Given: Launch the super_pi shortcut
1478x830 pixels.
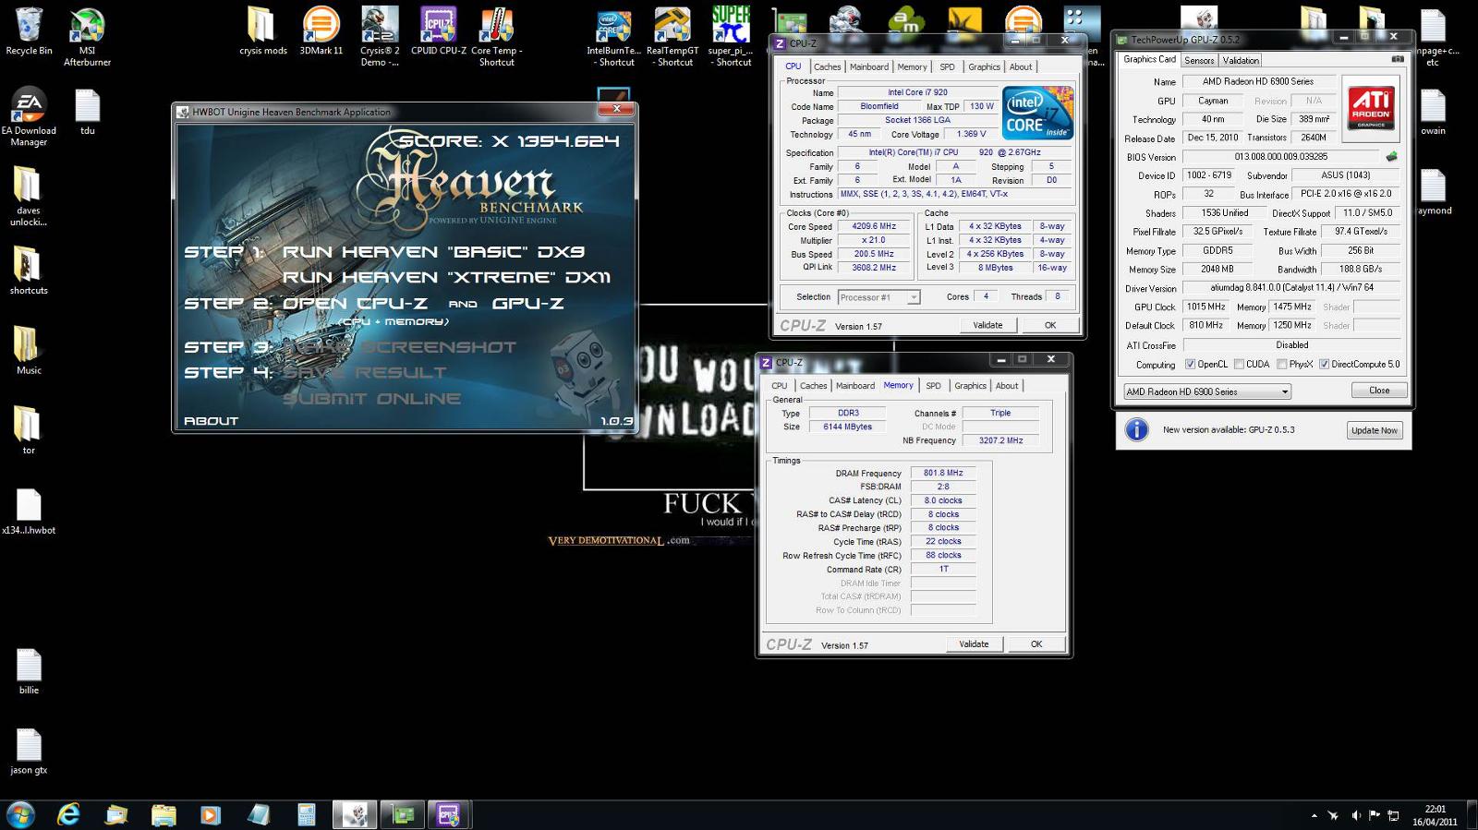Looking at the screenshot, I should coord(731,37).
